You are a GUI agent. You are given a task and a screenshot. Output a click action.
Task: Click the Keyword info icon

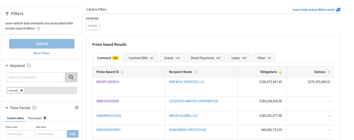coord(29,65)
